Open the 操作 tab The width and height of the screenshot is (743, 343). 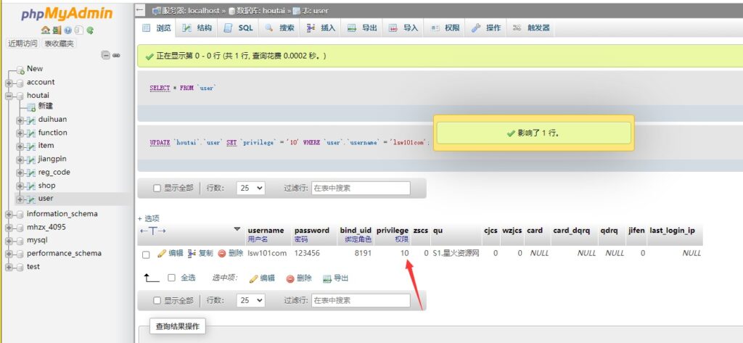point(486,28)
